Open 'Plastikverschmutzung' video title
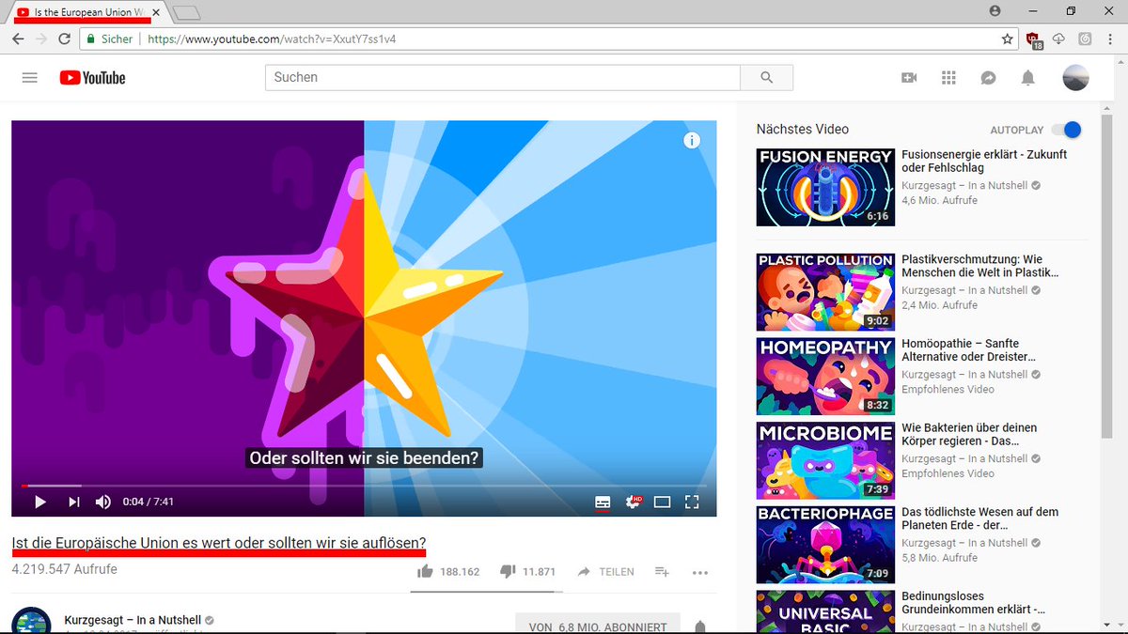Viewport: 1128px width, 634px height. point(980,266)
